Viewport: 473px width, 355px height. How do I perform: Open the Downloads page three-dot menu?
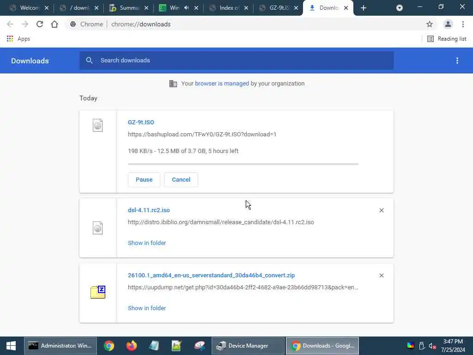[x=457, y=61]
